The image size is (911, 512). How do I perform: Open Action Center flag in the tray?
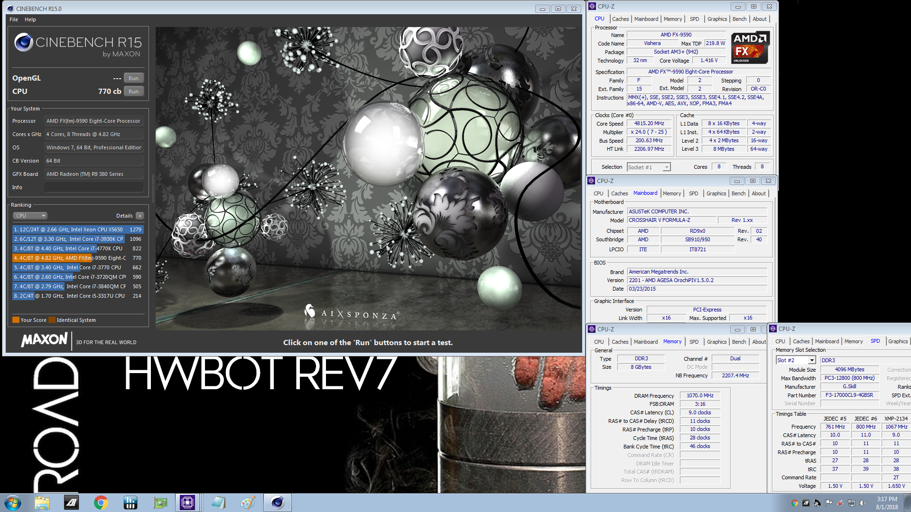(828, 503)
